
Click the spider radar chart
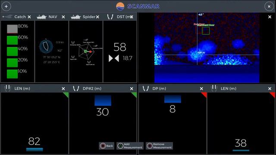point(86,52)
